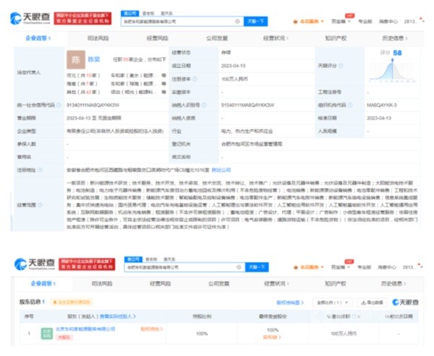Click the crown icon beside 会员服务 on the shareholder info page
This screenshot has width=434, height=356.
(296, 267)
